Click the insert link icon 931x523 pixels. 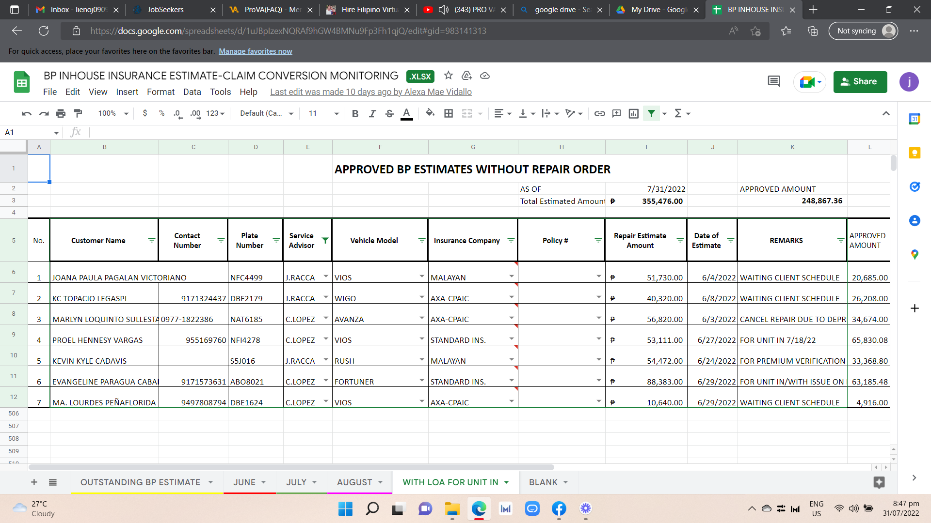[600, 113]
